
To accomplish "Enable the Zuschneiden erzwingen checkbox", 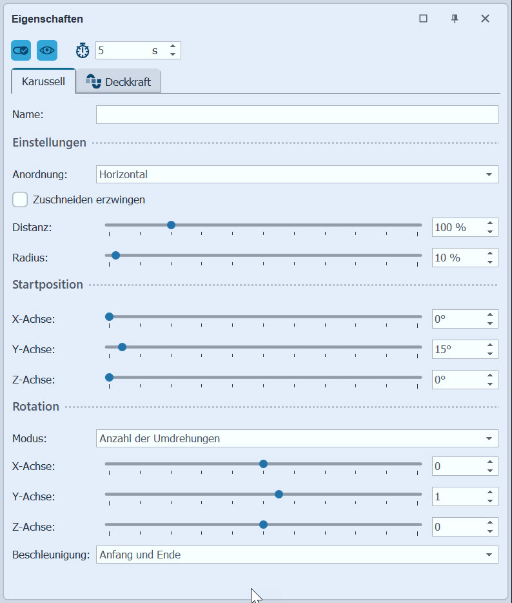I will (x=20, y=199).
